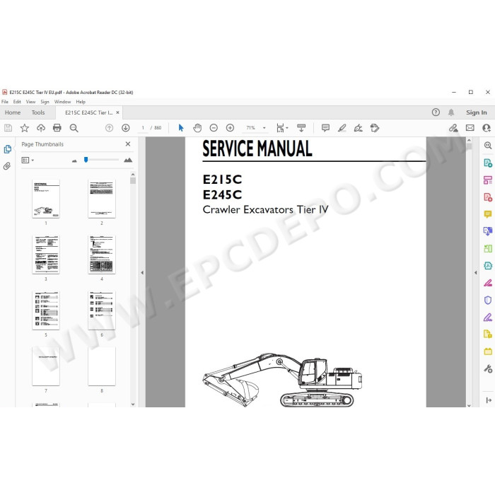The height and width of the screenshot is (495, 495).
Task: Select page 4 thumbnail
Action: [x=102, y=255]
